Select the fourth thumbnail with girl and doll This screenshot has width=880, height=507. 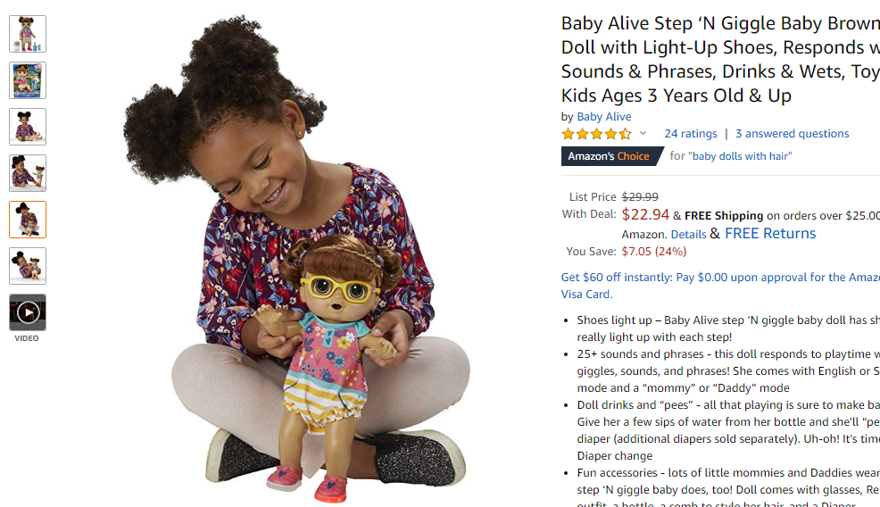28,173
